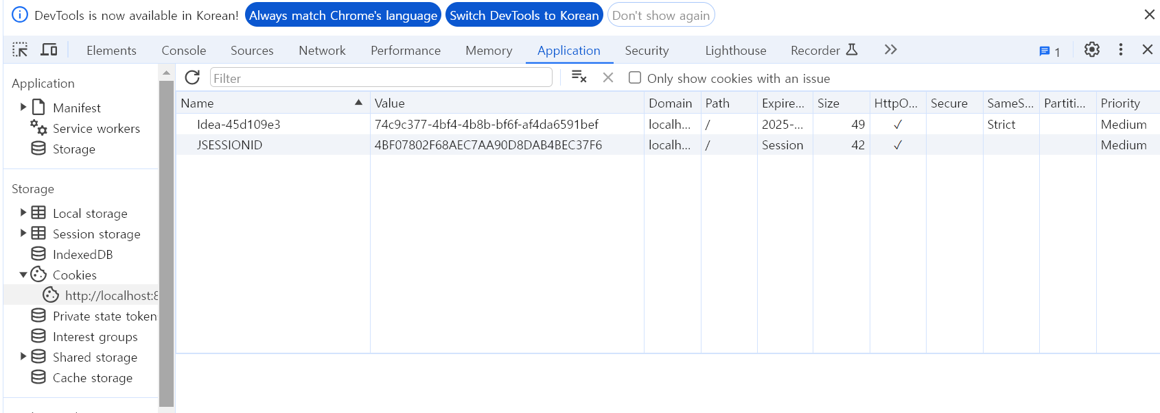Click the Service workers gears icon
Viewport: 1160px width, 413px height.
pyautogui.click(x=38, y=127)
